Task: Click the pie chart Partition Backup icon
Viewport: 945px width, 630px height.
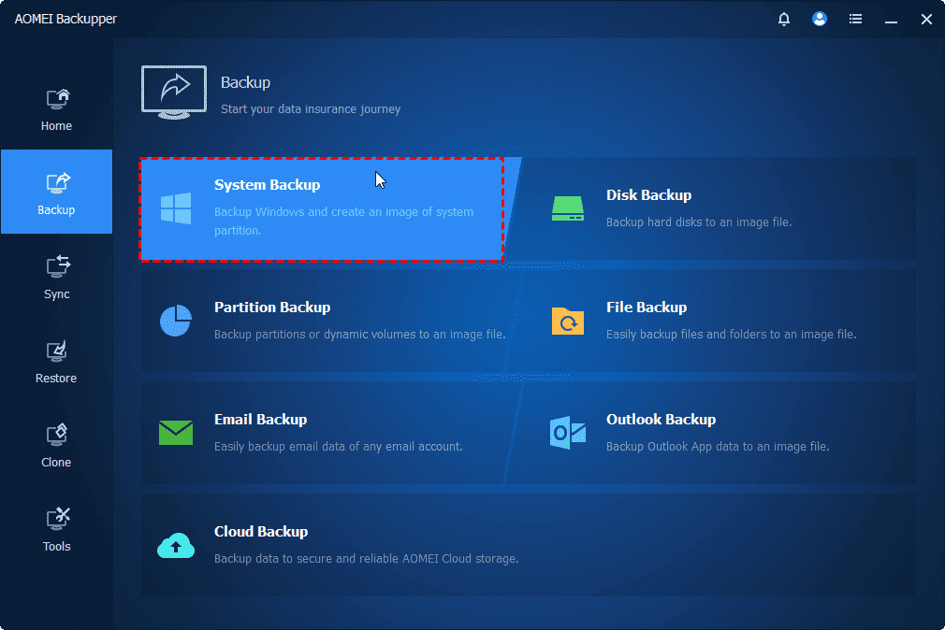Action: point(175,321)
